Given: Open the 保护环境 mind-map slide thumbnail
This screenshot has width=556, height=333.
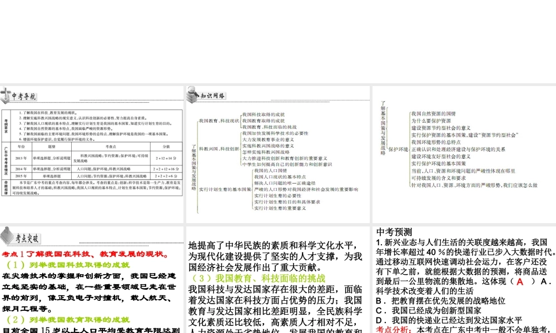Looking at the screenshot, I should (x=464, y=154).
